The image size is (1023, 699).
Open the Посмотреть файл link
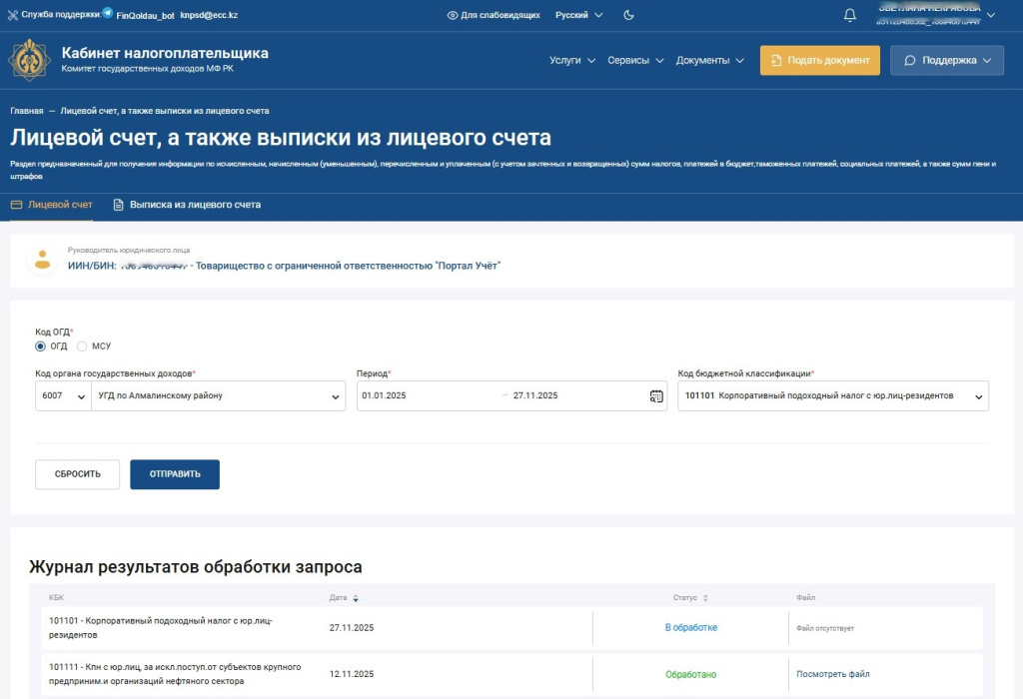832,674
